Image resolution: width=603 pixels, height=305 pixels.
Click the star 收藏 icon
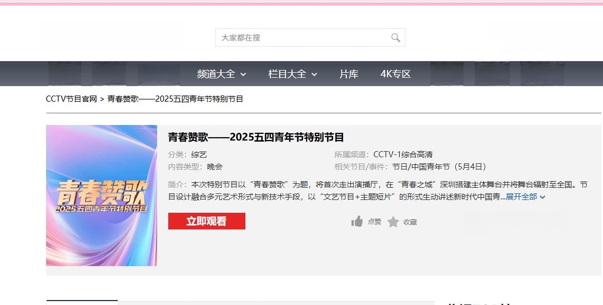pos(393,222)
